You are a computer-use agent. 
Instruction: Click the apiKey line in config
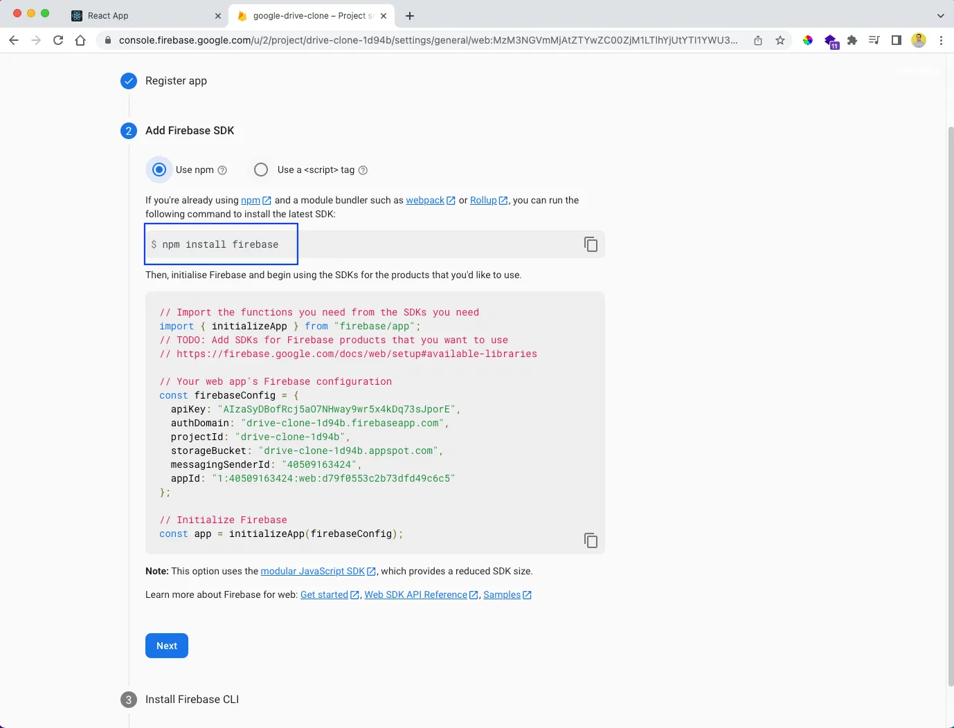click(315, 409)
